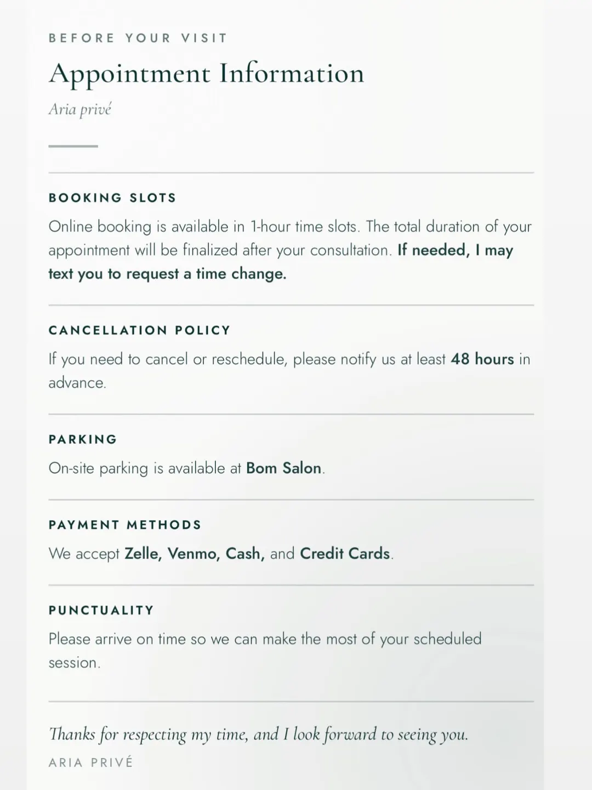Viewport: 592px width, 790px height.
Task: Click the bold text about requesting time change
Action: (x=281, y=262)
